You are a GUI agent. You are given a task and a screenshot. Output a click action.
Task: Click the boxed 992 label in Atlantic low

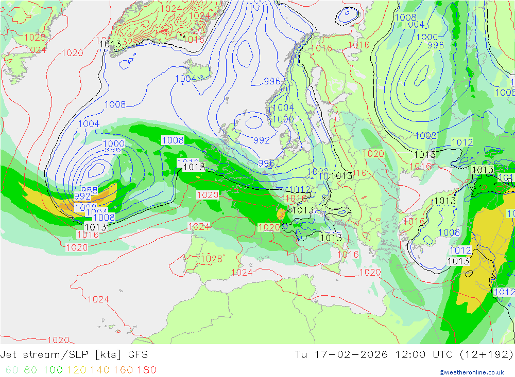pos(82,196)
